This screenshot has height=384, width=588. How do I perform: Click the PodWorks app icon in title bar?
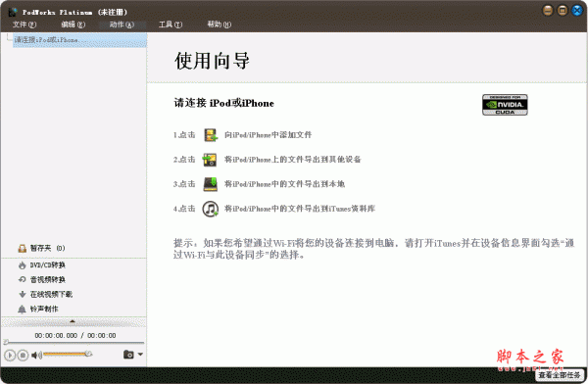(x=13, y=12)
